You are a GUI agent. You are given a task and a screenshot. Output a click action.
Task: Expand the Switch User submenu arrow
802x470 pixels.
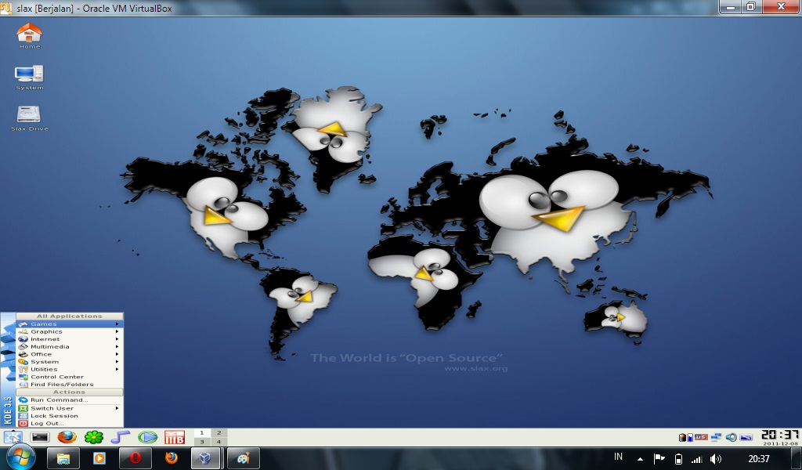pos(117,408)
